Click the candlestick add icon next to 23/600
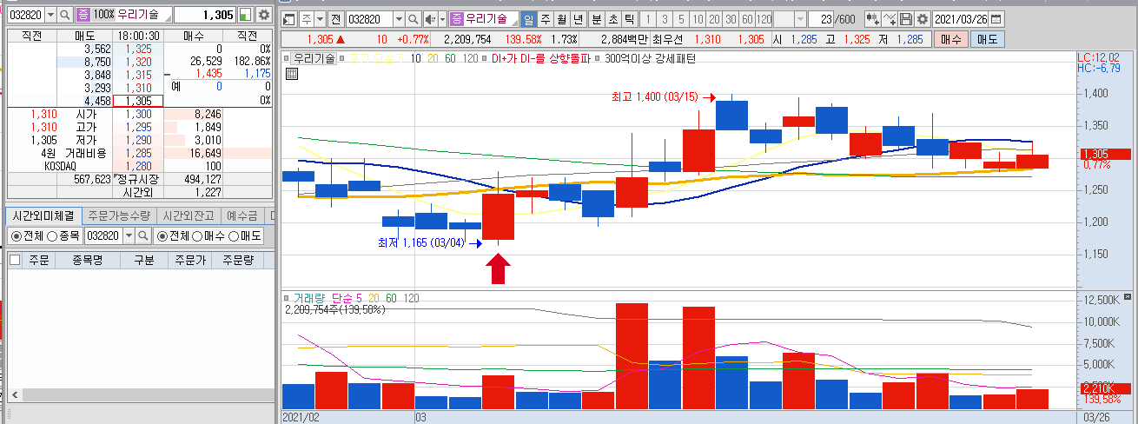The image size is (1138, 424). (871, 19)
